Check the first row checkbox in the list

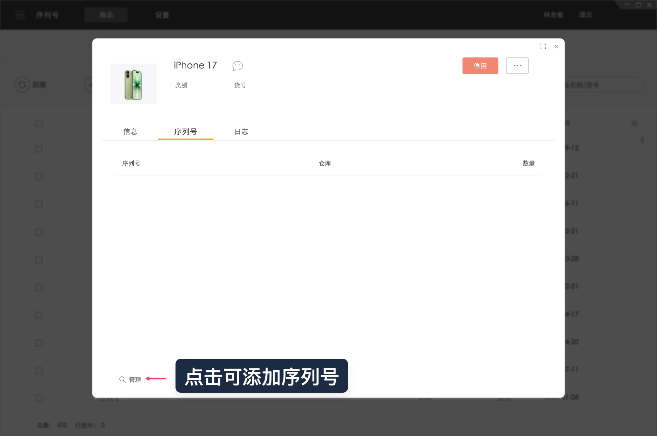(38, 123)
